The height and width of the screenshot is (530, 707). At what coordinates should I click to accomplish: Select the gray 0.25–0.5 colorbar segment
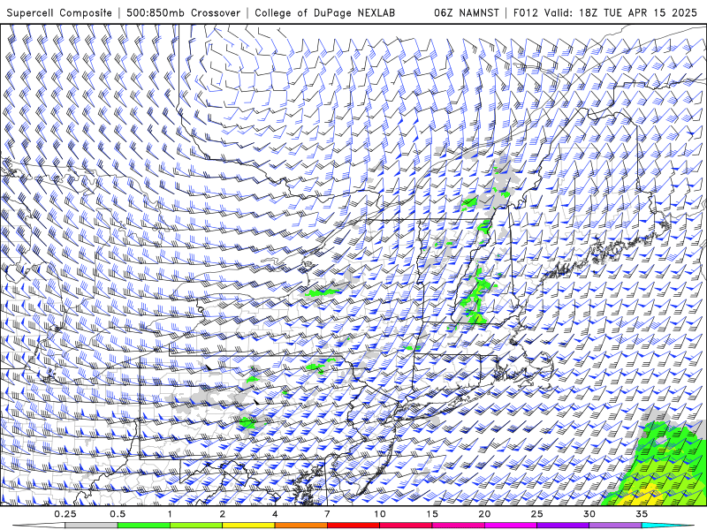tap(91, 526)
